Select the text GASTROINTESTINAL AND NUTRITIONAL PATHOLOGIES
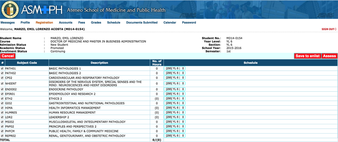Screen dimensions: 338x142 87,103
